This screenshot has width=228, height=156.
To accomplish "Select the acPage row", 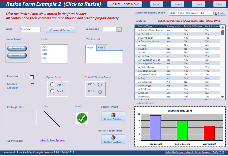I will point(177,78).
